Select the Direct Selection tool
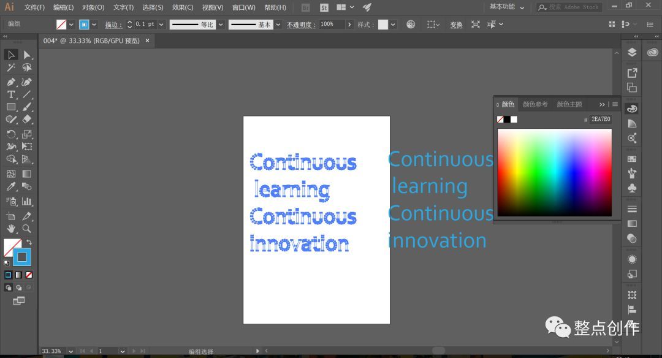This screenshot has height=358, width=662. pos(27,55)
